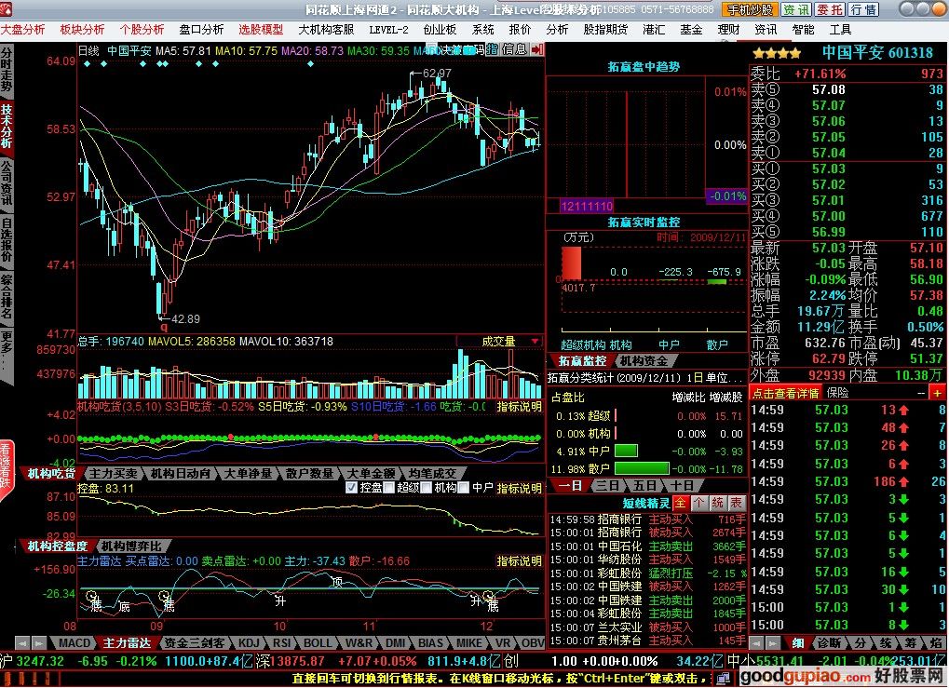
Task: Select the 资金三剑客 indicator tab
Action: point(195,642)
